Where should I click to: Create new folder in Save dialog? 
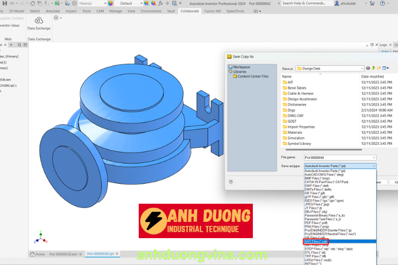point(380,68)
